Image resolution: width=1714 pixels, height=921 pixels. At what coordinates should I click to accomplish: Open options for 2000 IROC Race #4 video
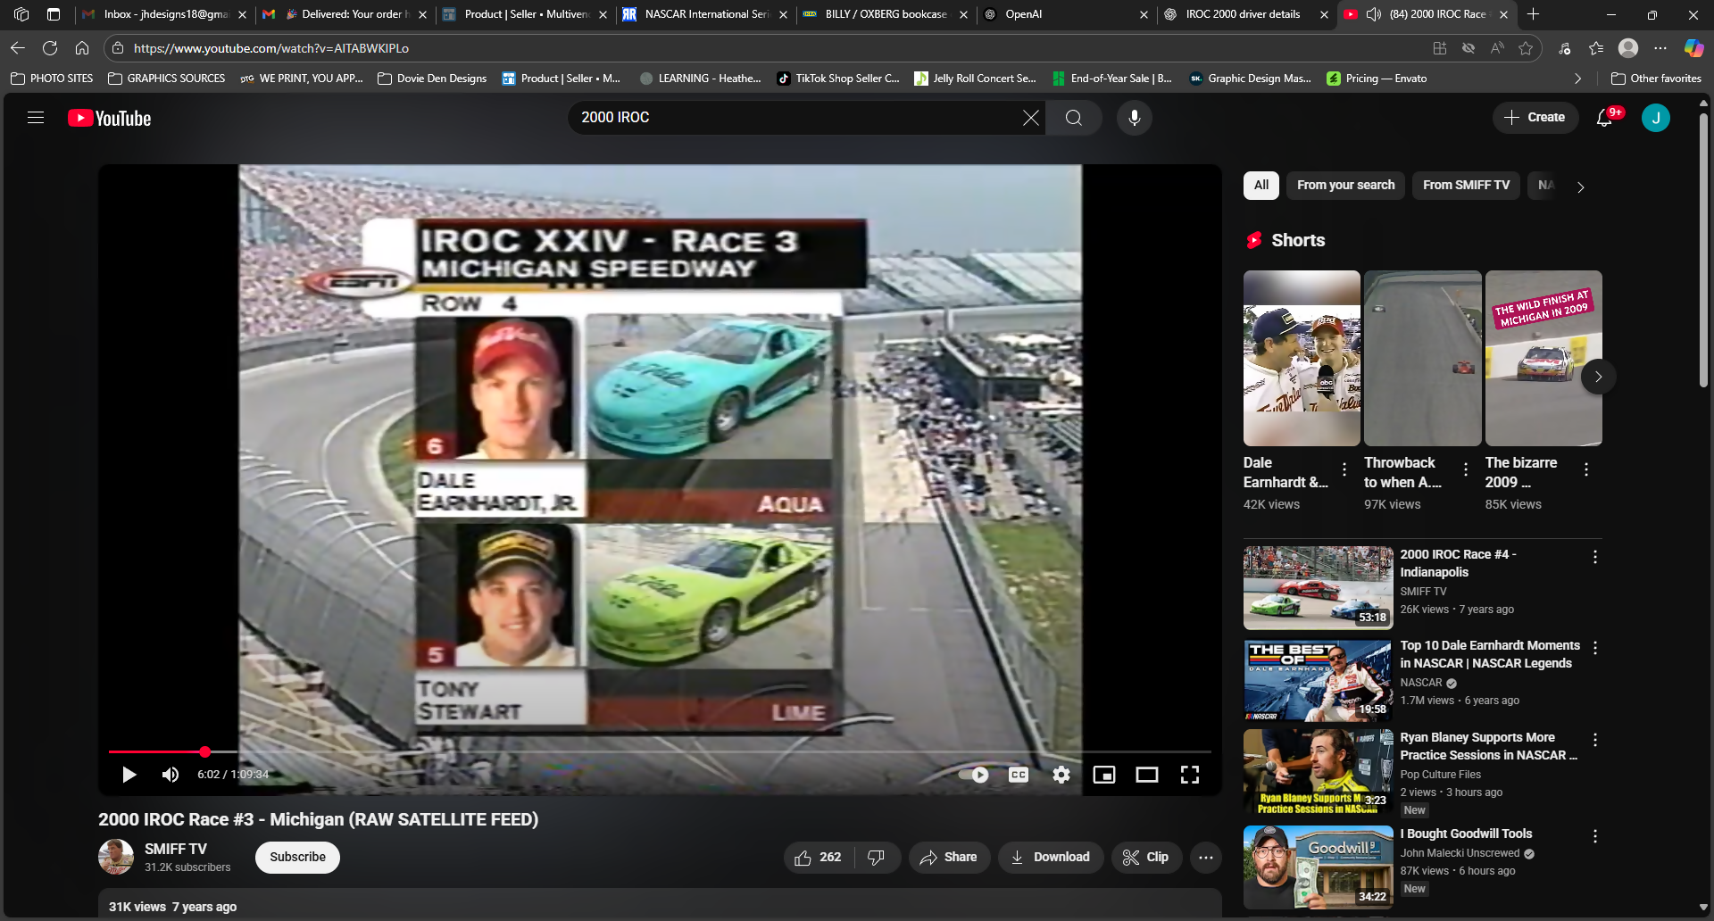click(1595, 557)
